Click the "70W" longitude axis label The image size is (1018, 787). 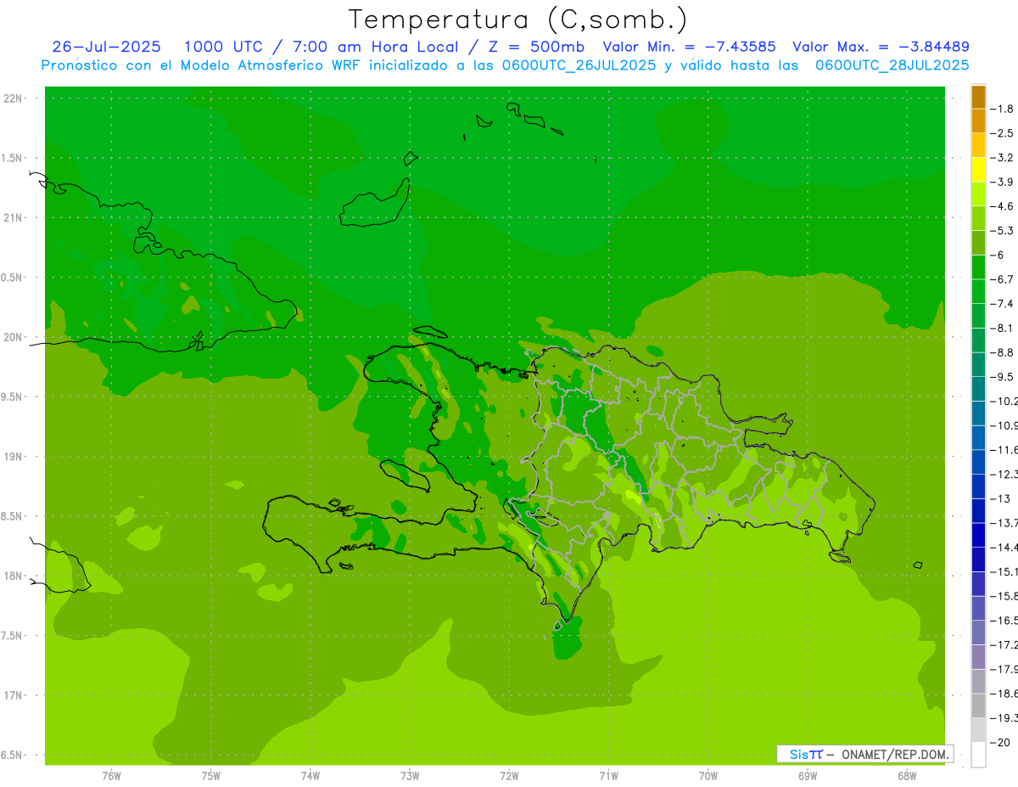708,776
